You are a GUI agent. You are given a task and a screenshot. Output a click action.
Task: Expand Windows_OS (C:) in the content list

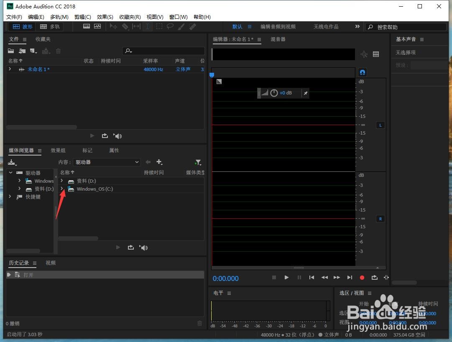pyautogui.click(x=62, y=189)
